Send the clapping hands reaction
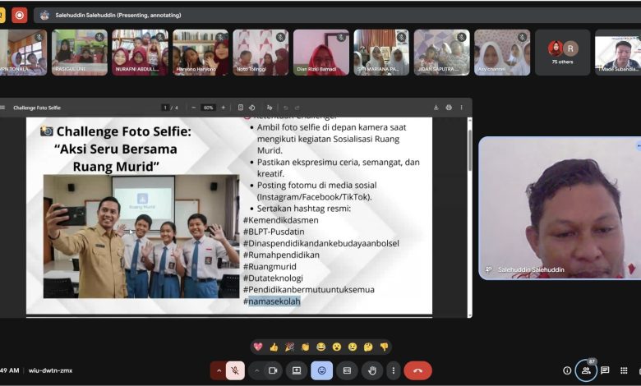 click(x=306, y=347)
